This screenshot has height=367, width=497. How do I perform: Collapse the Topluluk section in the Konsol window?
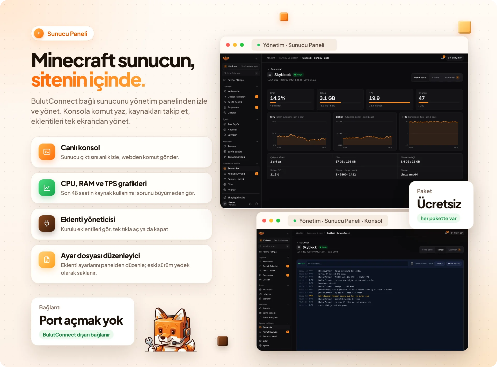click(x=288, y=258)
